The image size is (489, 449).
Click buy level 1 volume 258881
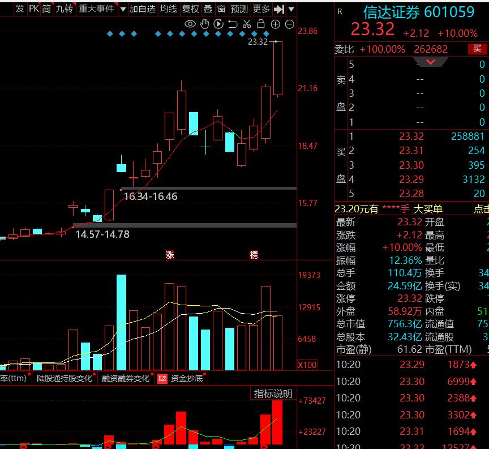coord(468,136)
